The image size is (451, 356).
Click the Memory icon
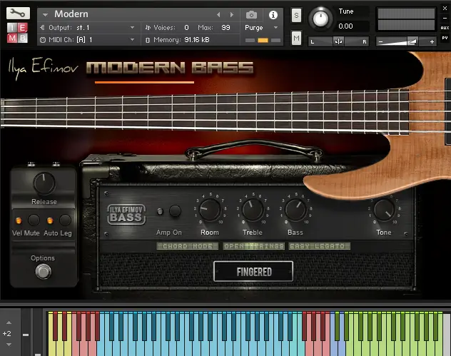(x=148, y=40)
